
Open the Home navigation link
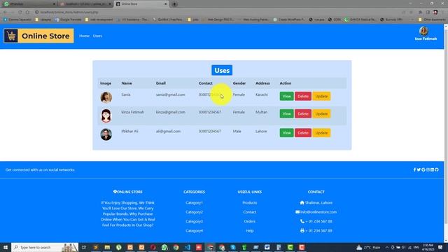[x=84, y=36]
